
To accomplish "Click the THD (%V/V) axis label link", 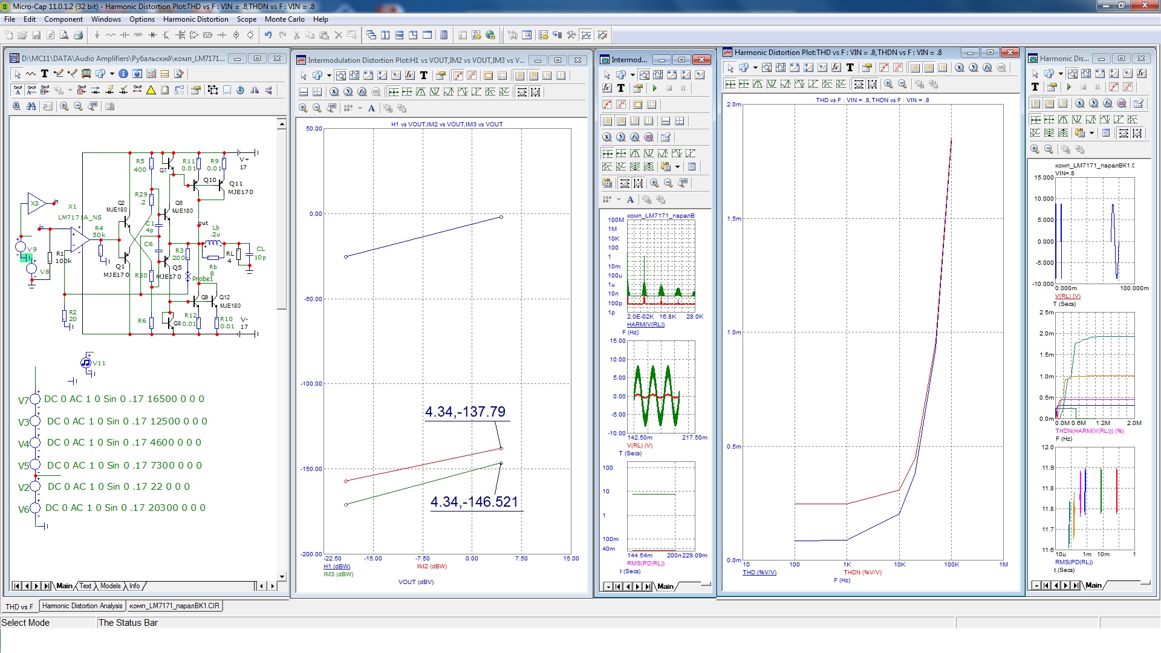I will point(759,573).
